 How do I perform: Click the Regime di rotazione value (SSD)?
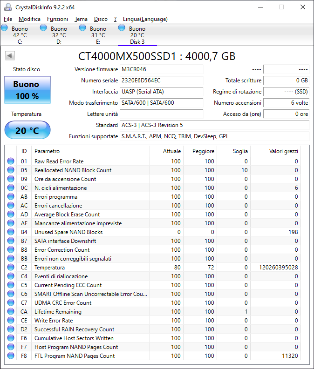287,92
